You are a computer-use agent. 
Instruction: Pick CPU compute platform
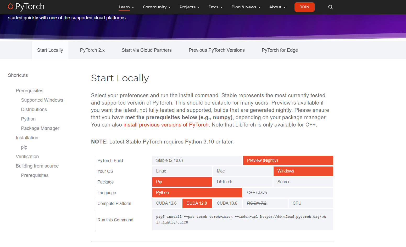pyautogui.click(x=311, y=203)
